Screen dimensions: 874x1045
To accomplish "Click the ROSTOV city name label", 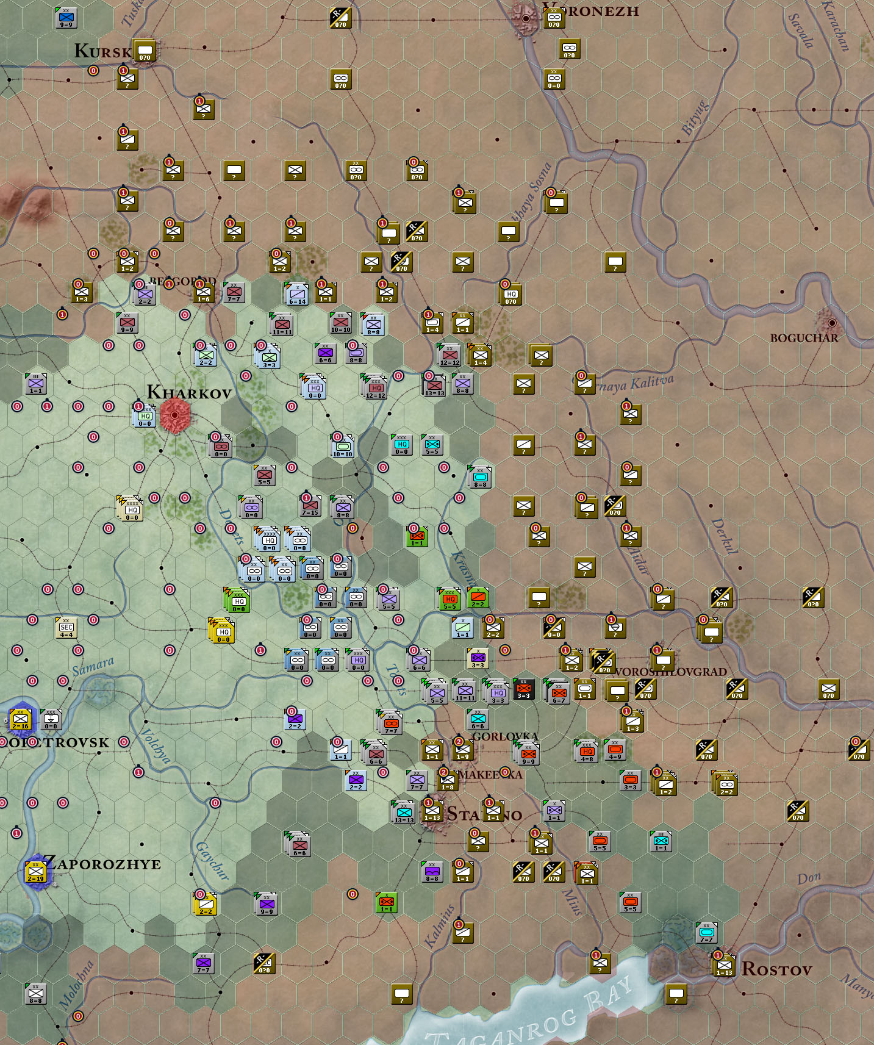I will (777, 969).
